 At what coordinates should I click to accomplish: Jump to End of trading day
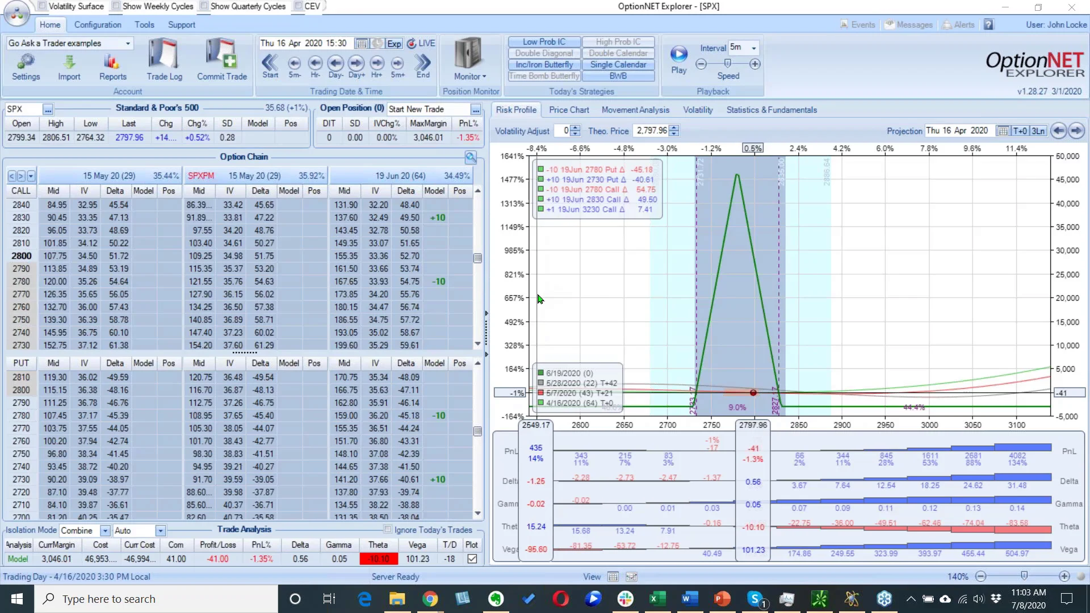coord(423,66)
